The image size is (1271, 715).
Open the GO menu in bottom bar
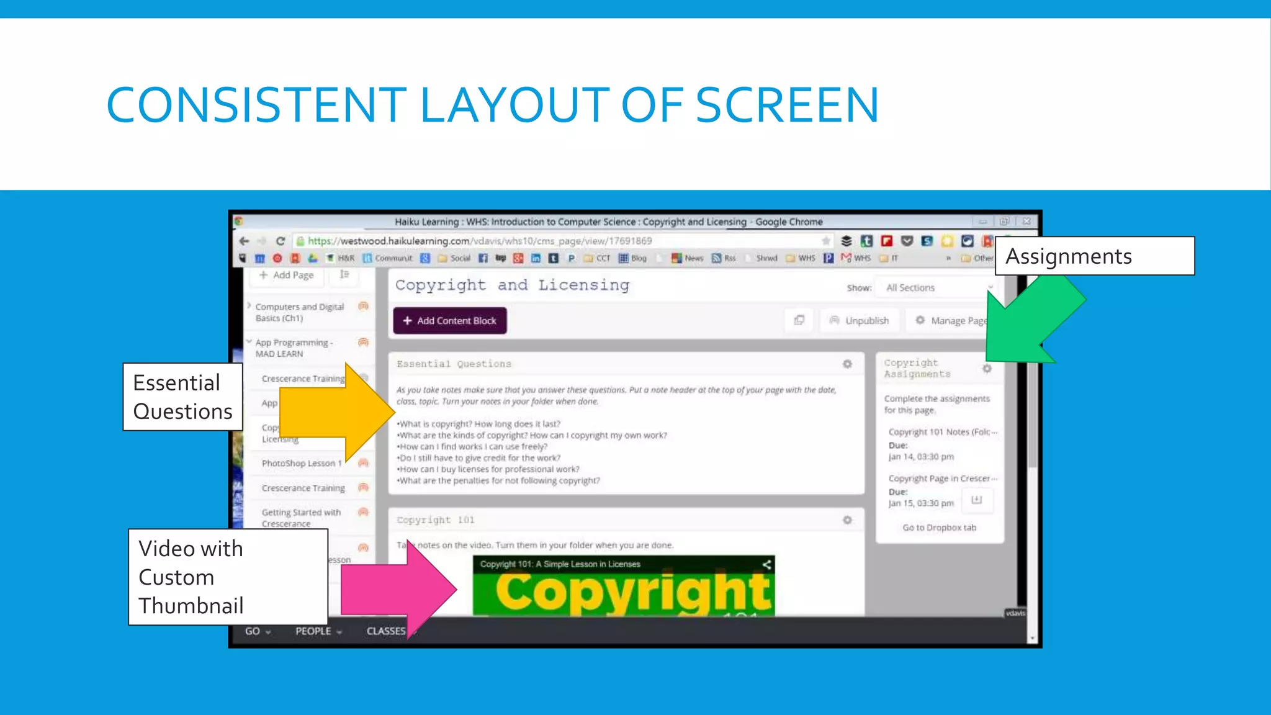click(x=258, y=631)
